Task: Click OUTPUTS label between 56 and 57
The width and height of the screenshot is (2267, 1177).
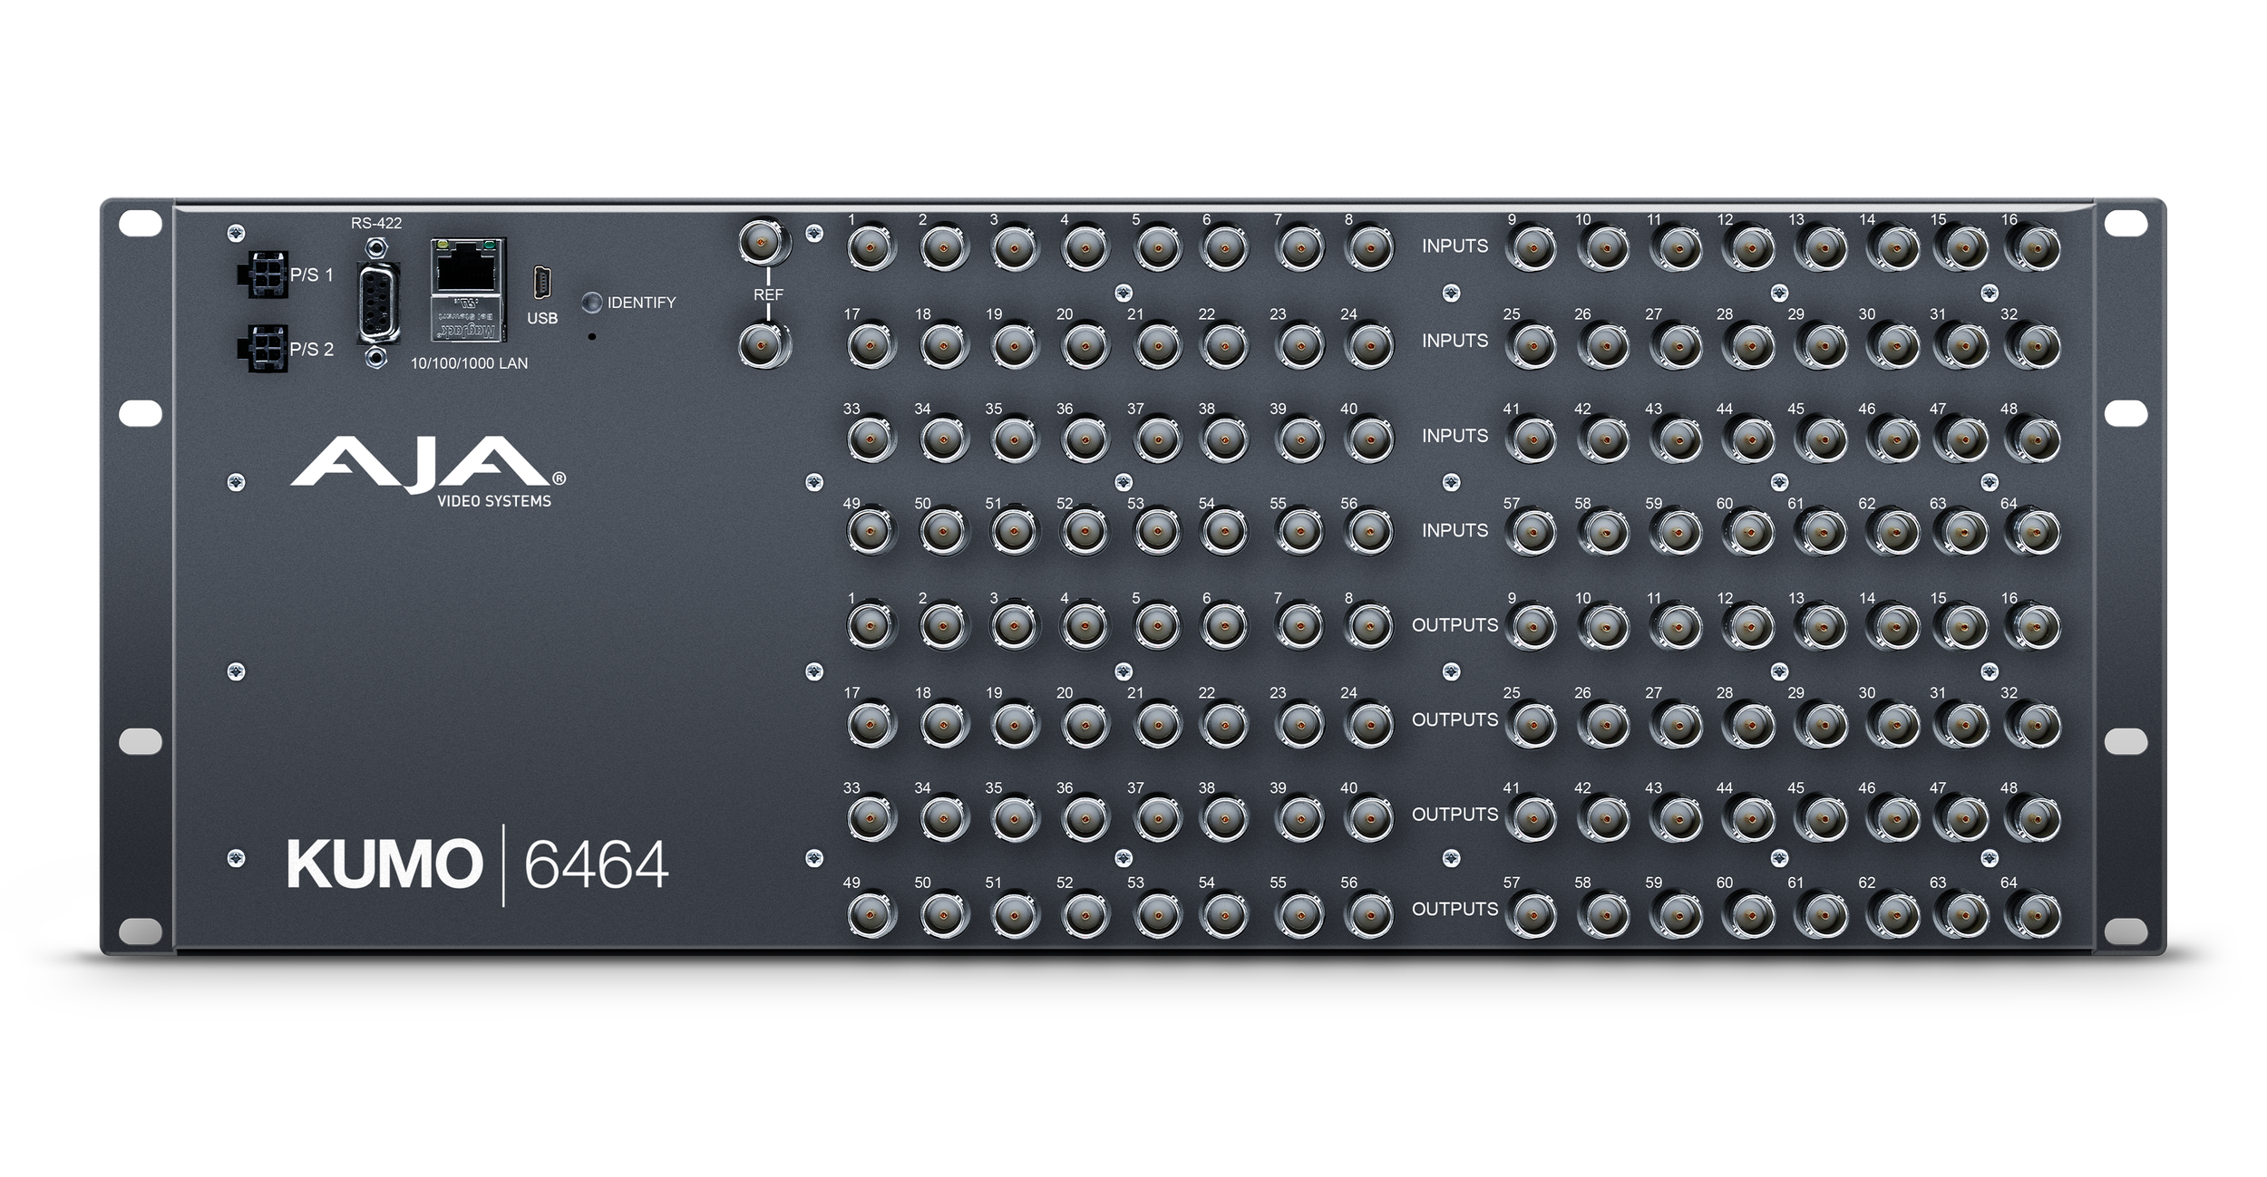Action: (x=1455, y=909)
